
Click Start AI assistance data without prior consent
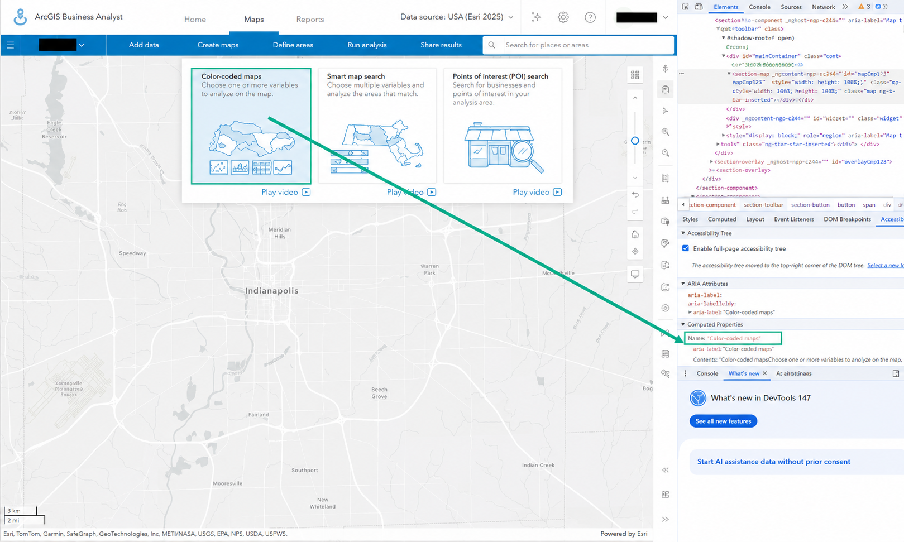[x=774, y=462]
